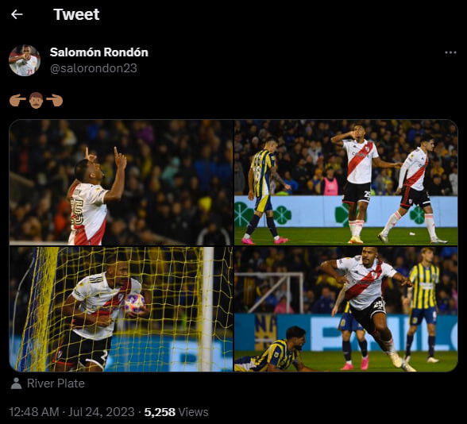This screenshot has height=424, width=467.
Task: Open the @salorondon23 handle link
Action: [x=94, y=68]
